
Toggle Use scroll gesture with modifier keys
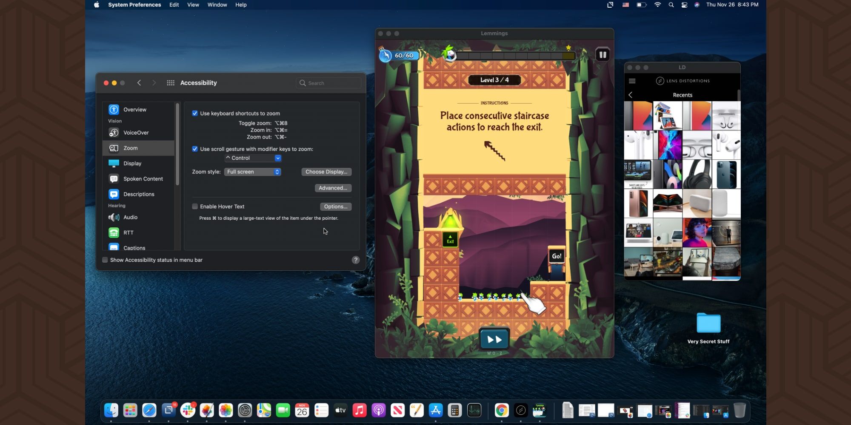[x=195, y=149]
